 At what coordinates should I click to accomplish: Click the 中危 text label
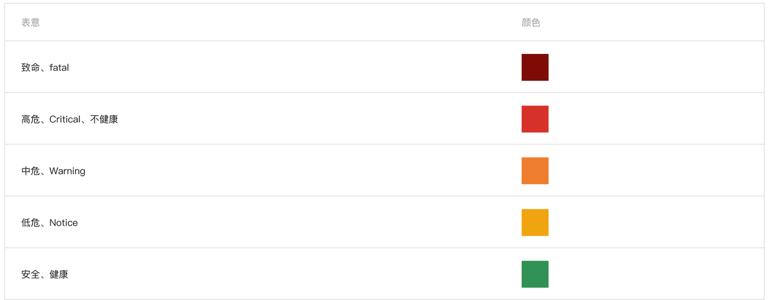(x=31, y=171)
